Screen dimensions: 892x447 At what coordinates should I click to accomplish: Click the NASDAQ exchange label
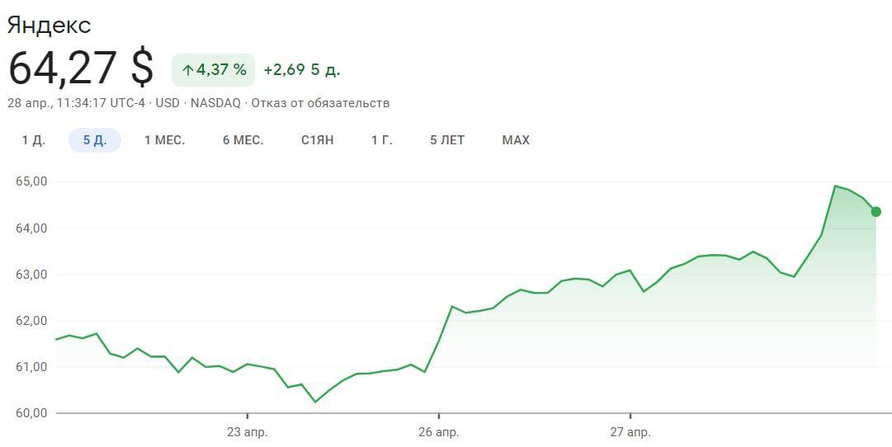[215, 103]
